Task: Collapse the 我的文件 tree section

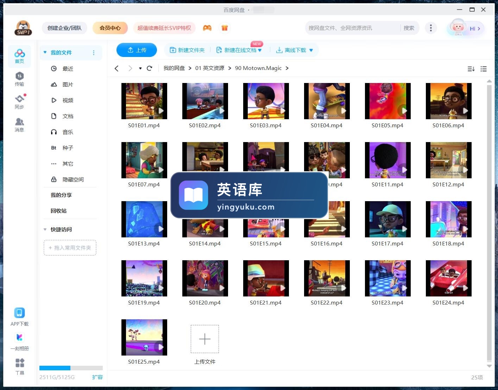Action: coord(45,52)
